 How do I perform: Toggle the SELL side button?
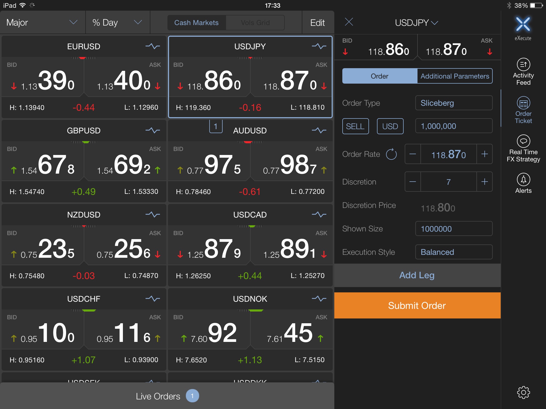pyautogui.click(x=355, y=126)
